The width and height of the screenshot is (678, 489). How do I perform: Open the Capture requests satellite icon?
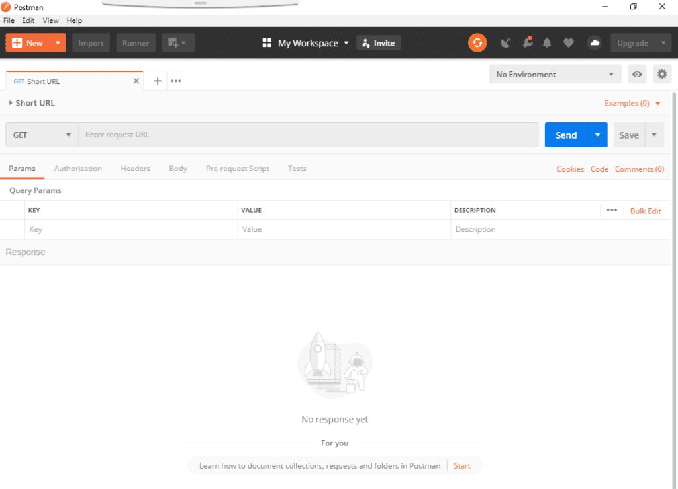click(505, 42)
